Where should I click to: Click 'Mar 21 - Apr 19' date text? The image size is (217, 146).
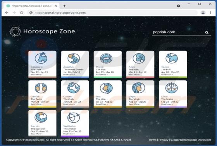click(x=138, y=72)
